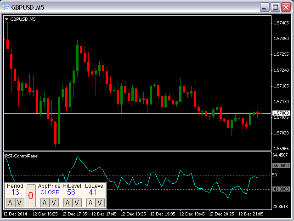This screenshot has height=221, width=294.
Task: Maximize the GBPUSD,M5 chart window
Action: point(275,7)
